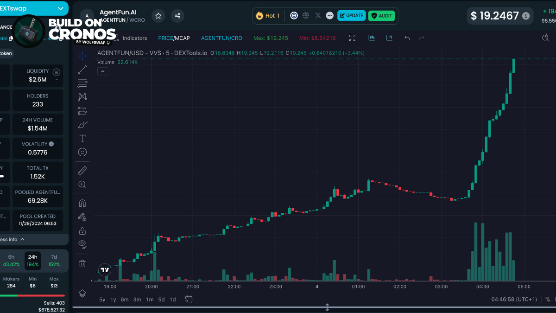Open the X (Twitter) social link
This screenshot has height=313, width=556.
(318, 15)
